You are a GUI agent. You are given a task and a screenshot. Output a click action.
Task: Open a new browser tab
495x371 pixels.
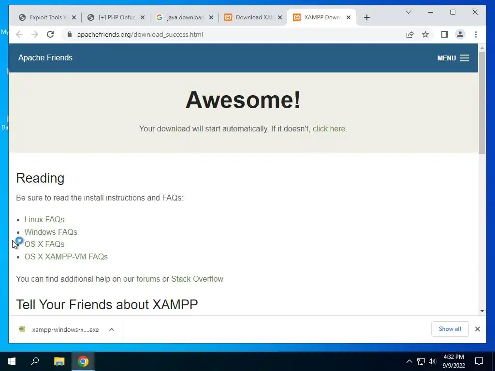click(366, 17)
